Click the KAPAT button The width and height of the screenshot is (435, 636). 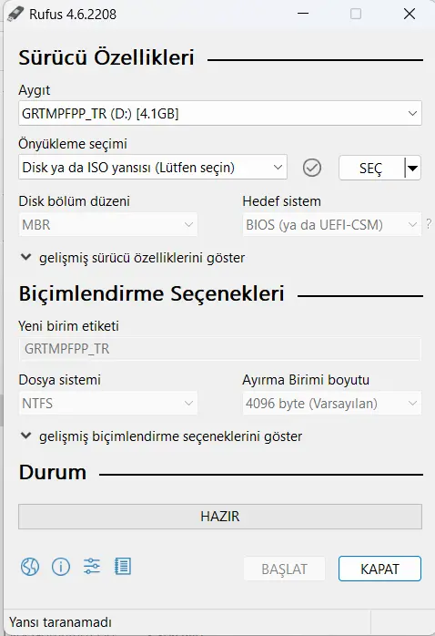(x=379, y=569)
